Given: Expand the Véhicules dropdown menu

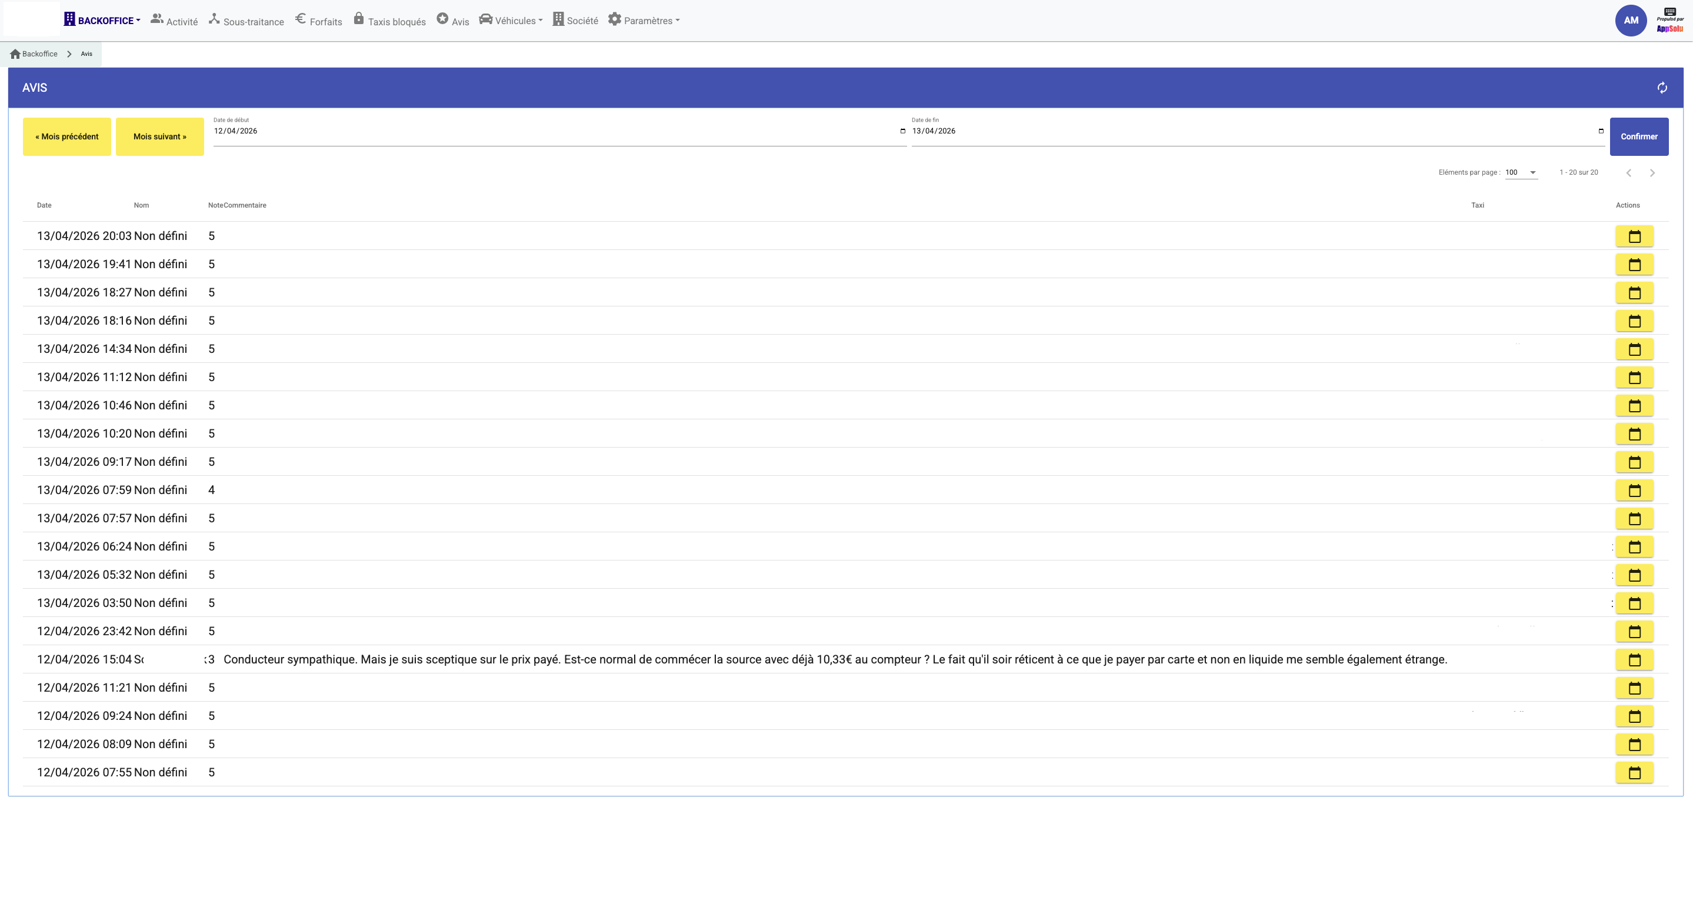Looking at the screenshot, I should [511, 21].
